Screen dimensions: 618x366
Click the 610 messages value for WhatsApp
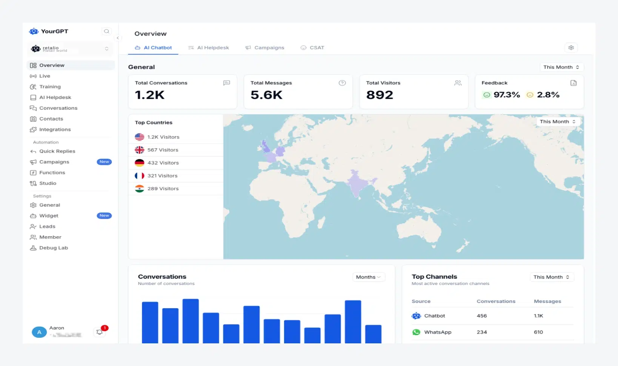[x=538, y=332]
